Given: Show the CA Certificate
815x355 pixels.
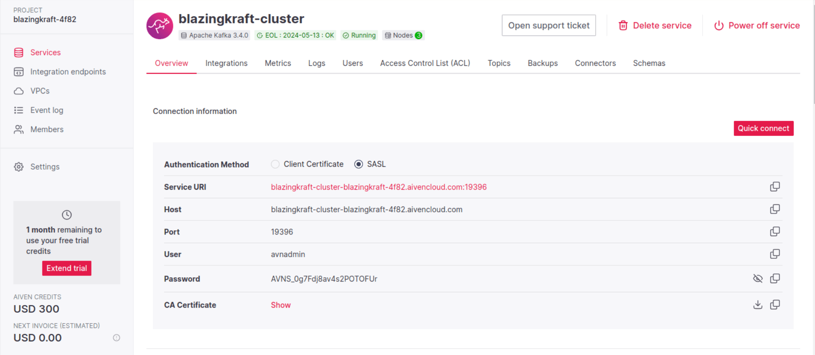Looking at the screenshot, I should point(281,305).
